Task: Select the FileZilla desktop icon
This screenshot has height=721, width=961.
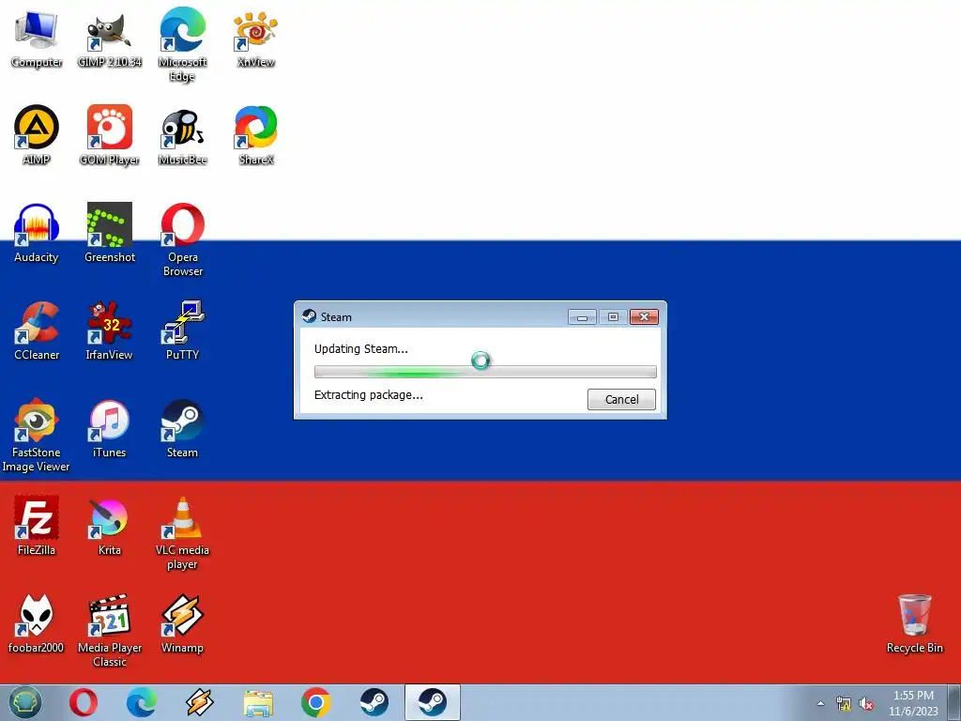Action: click(x=37, y=526)
